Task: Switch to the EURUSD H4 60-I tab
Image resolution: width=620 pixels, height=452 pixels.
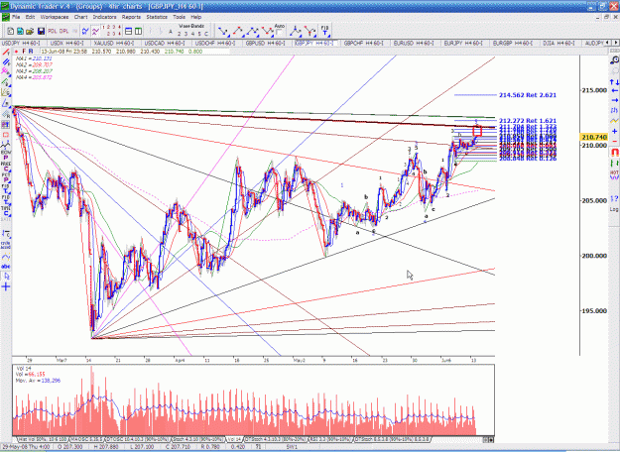Action: click(414, 43)
